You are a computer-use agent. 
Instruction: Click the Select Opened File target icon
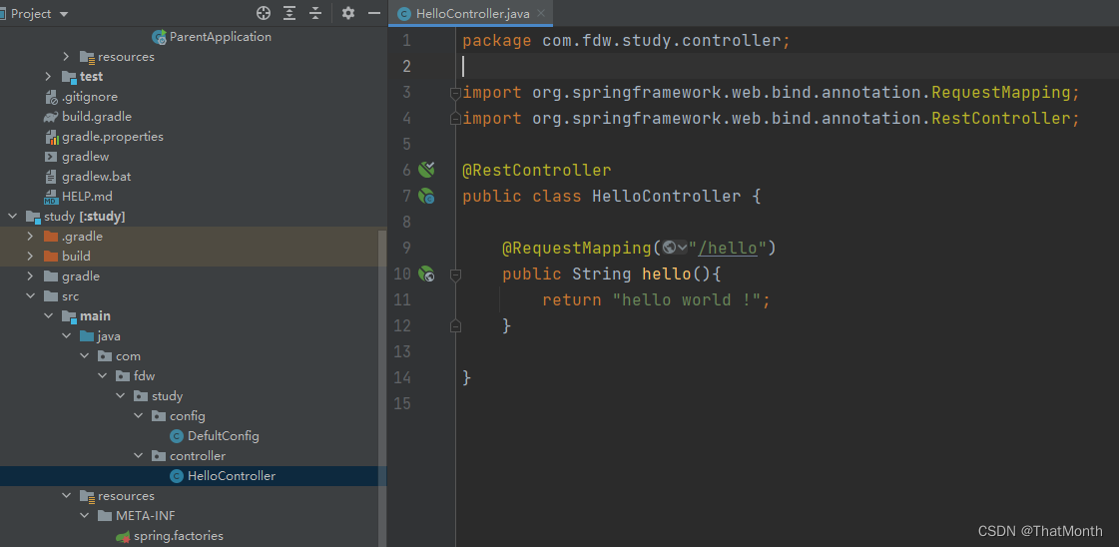tap(264, 13)
